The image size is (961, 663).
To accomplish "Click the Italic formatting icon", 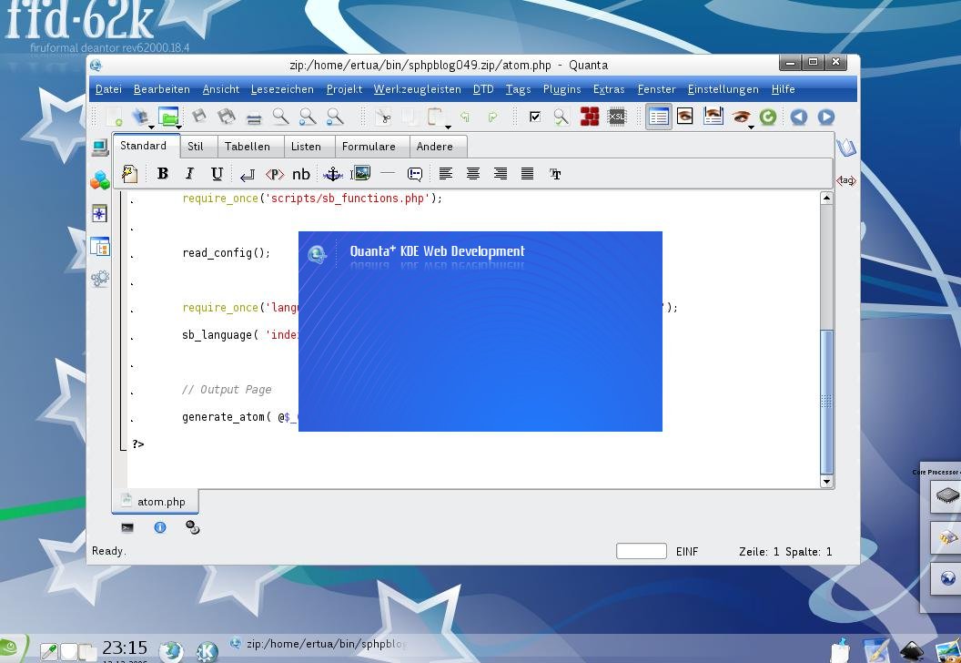I will tap(189, 174).
